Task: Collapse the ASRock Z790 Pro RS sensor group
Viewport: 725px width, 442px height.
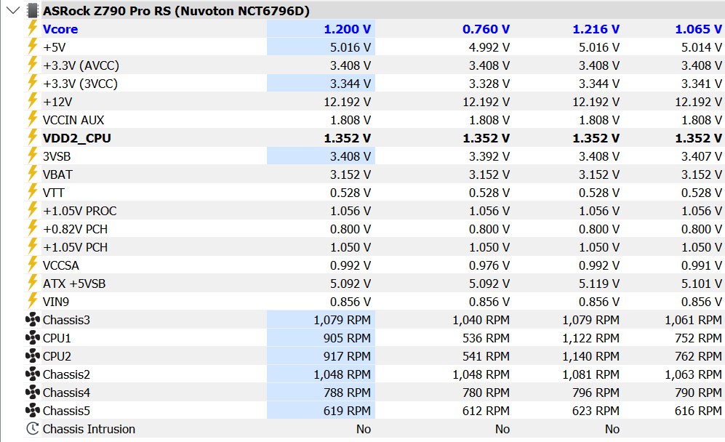Action: click(13, 10)
